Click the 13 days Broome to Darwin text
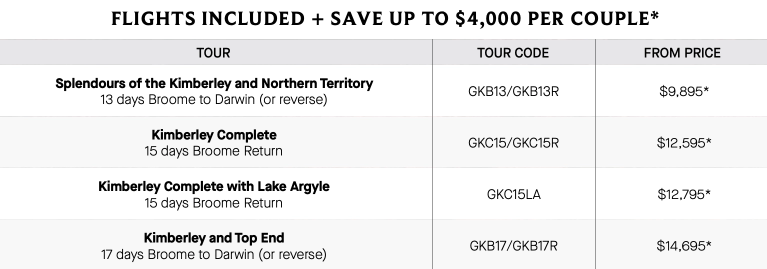This screenshot has height=269, width=767. point(214,99)
